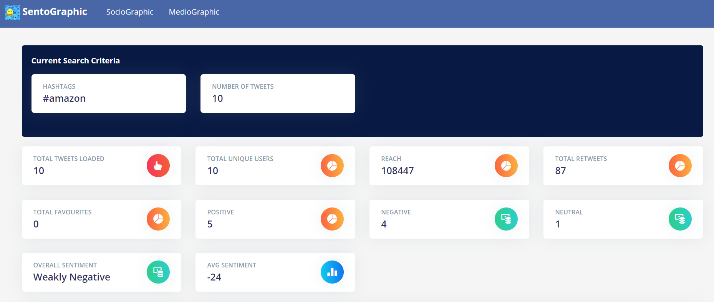
Task: Click the REACH label
Action: pos(391,159)
